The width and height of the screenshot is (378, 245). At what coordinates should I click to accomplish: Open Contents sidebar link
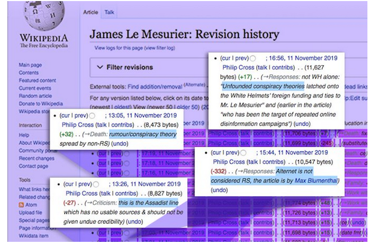point(29,72)
